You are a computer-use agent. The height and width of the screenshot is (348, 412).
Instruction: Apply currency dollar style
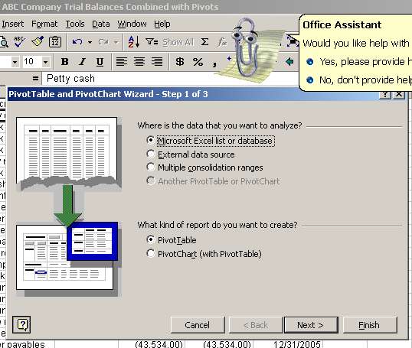(x=180, y=62)
